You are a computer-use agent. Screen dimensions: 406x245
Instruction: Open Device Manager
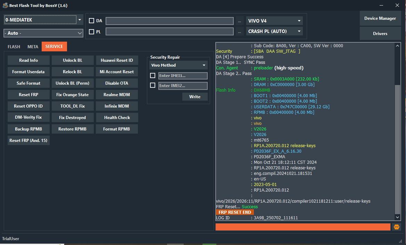[380, 18]
